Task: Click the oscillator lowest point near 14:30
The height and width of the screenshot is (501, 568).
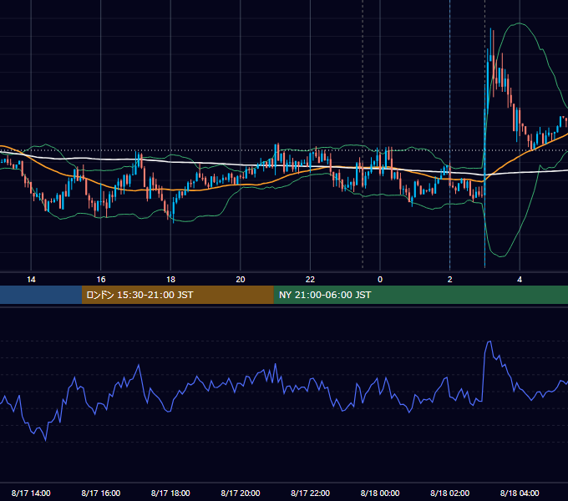Action: (x=46, y=440)
